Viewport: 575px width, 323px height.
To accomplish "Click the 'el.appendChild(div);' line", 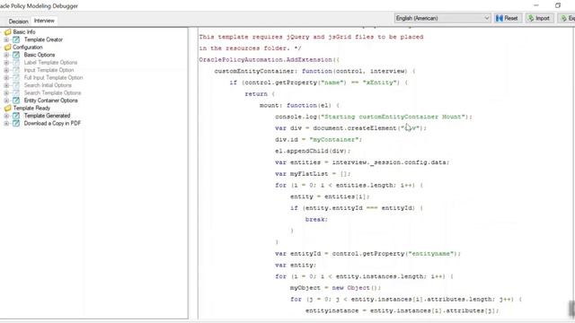I will point(313,151).
